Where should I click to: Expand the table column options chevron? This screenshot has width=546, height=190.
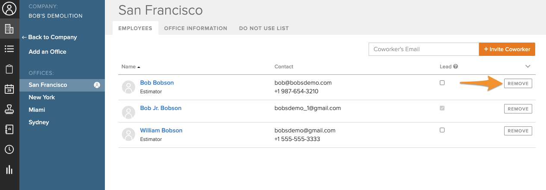click(527, 66)
